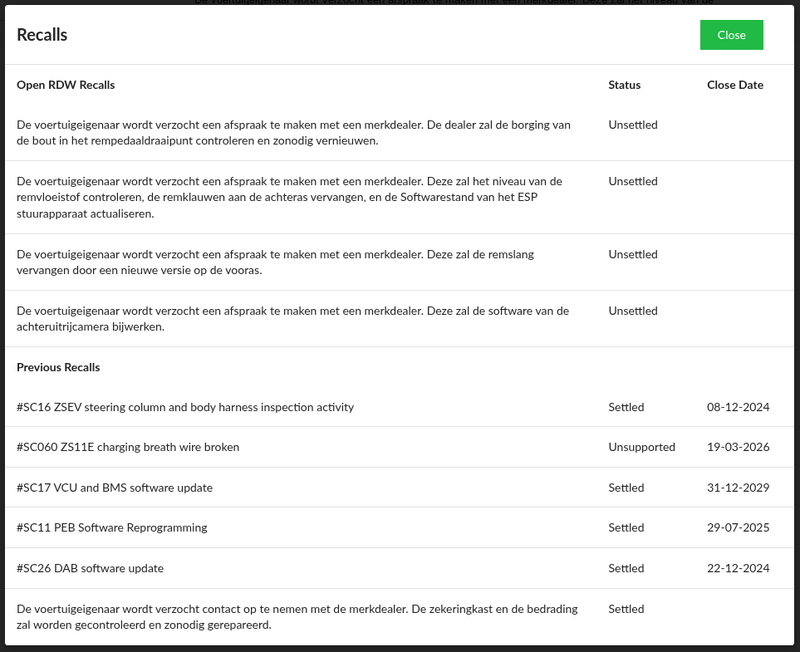The image size is (800, 652).
Task: Select the "Open RDW Recalls" section heading
Action: click(66, 85)
